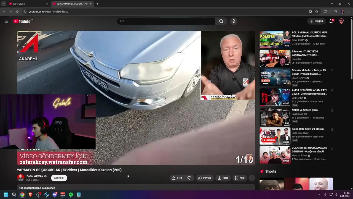Go to the YouTube home logo
This screenshot has width=353, height=199.
pyautogui.click(x=22, y=21)
